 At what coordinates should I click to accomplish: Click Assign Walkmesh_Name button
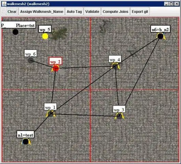42,11
